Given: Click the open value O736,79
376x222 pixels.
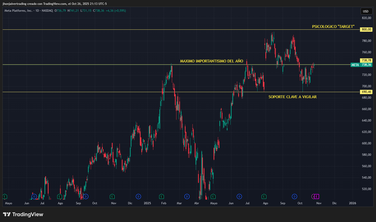Looking at the screenshot, I should coord(60,11).
